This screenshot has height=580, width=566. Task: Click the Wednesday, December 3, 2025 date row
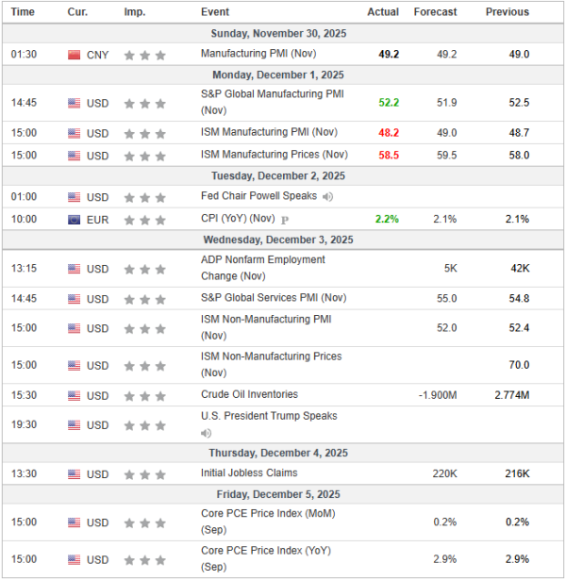coord(283,240)
